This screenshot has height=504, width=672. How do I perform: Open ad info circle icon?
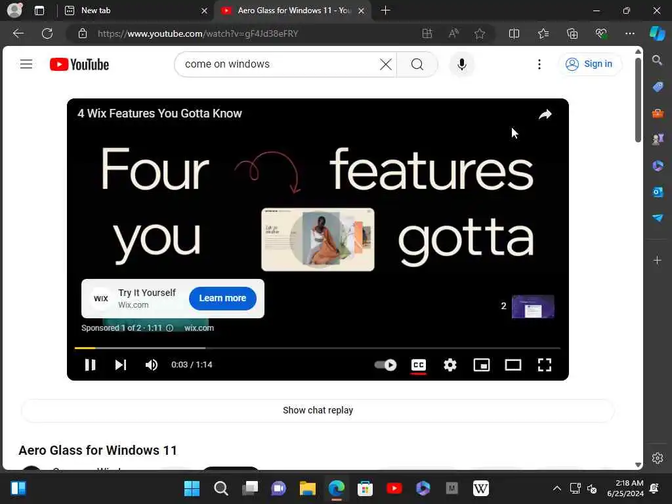click(170, 328)
